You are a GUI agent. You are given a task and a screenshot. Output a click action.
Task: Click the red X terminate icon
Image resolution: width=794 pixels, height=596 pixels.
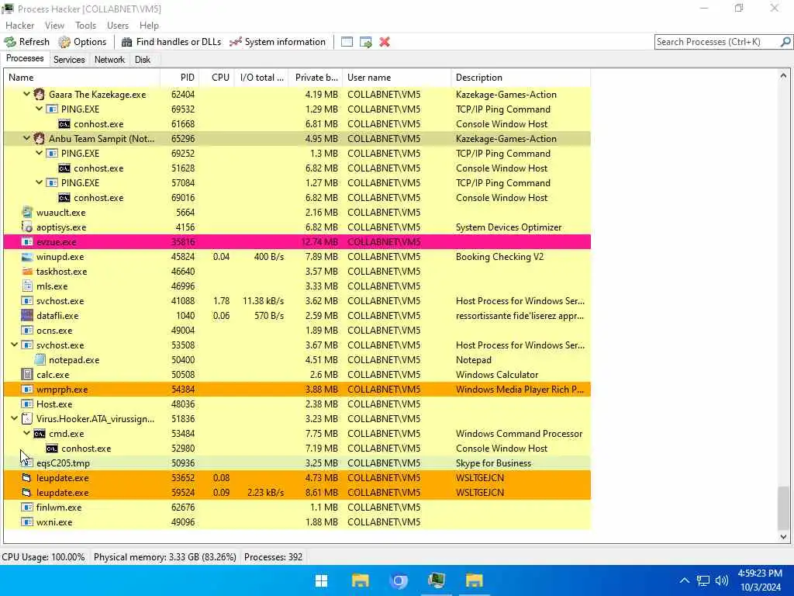tap(385, 42)
